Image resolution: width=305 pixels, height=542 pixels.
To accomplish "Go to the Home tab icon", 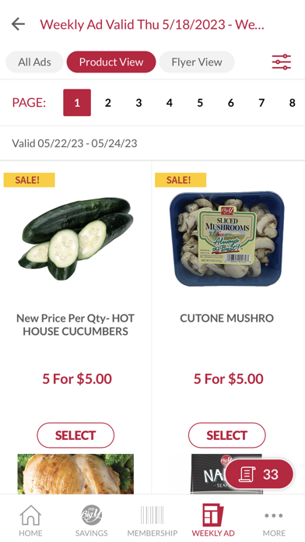I will (30, 515).
